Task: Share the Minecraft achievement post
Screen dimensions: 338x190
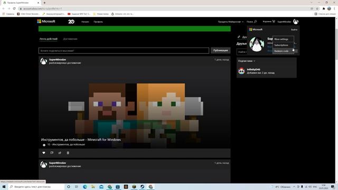Action: (x=60, y=153)
